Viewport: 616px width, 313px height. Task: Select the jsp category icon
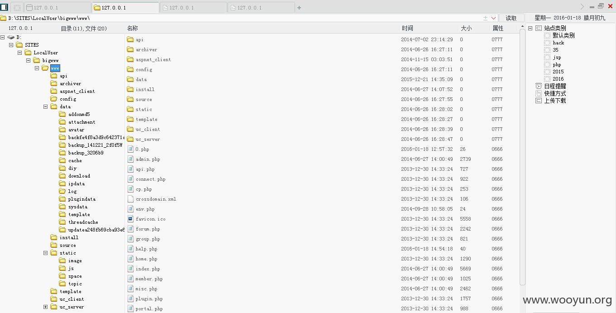547,57
